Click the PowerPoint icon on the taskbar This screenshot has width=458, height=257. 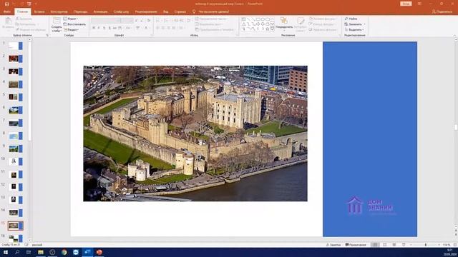[x=99, y=252]
